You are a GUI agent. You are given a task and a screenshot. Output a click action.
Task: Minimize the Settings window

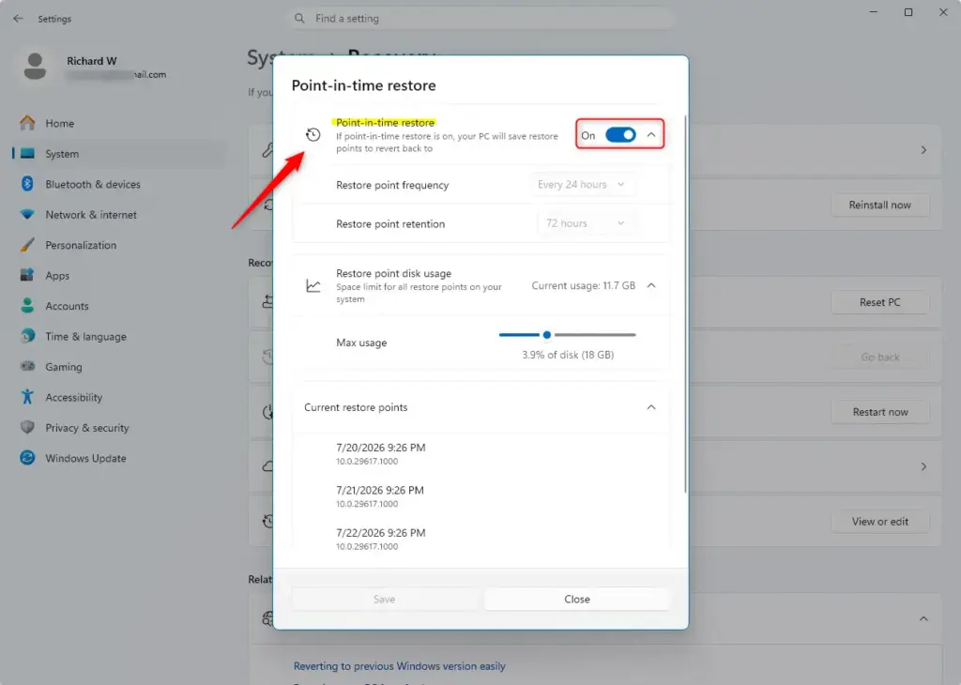pos(874,12)
